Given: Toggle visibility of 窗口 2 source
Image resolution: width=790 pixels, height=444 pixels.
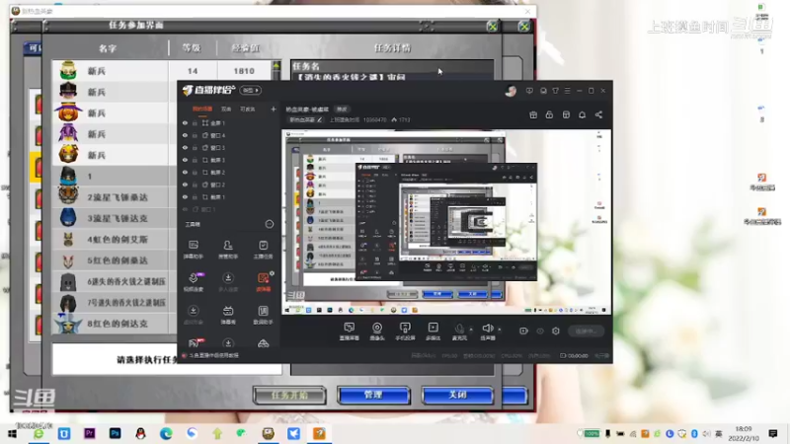Looking at the screenshot, I should click(x=185, y=185).
